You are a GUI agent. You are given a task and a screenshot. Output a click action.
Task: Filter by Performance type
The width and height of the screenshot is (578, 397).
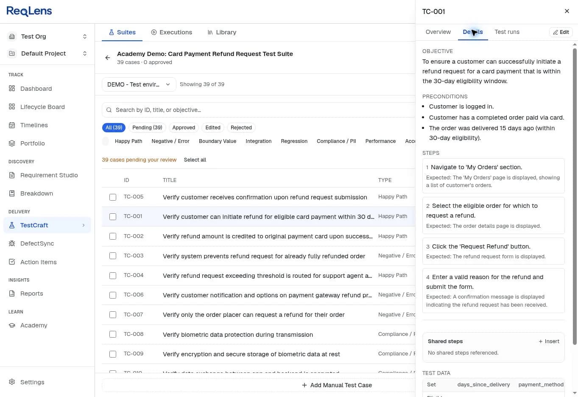[380, 141]
